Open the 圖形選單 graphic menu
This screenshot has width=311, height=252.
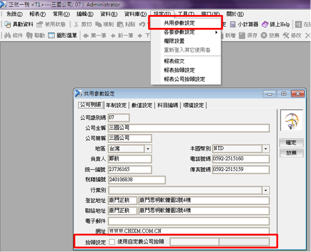51,36
